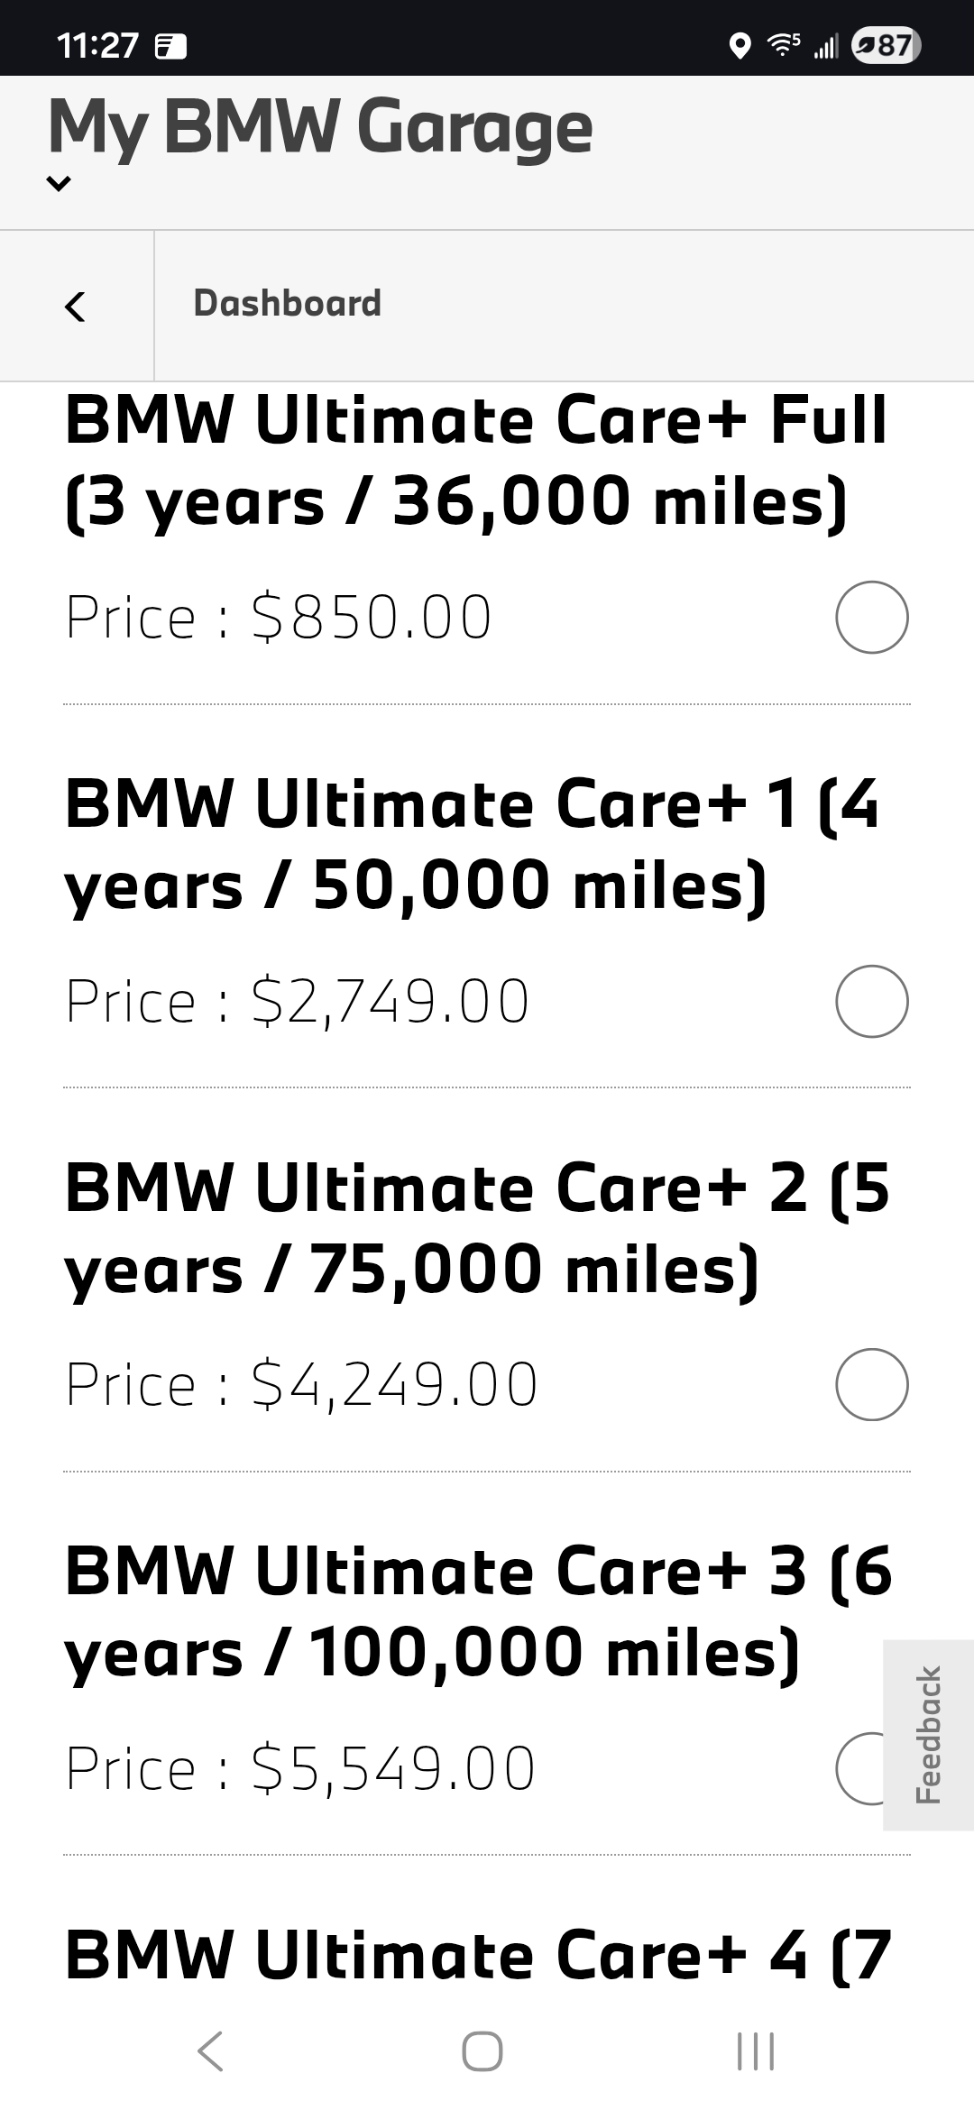Tap the Dashboard breadcrumb label
Viewport: 974px width, 2110px height.
point(288,304)
